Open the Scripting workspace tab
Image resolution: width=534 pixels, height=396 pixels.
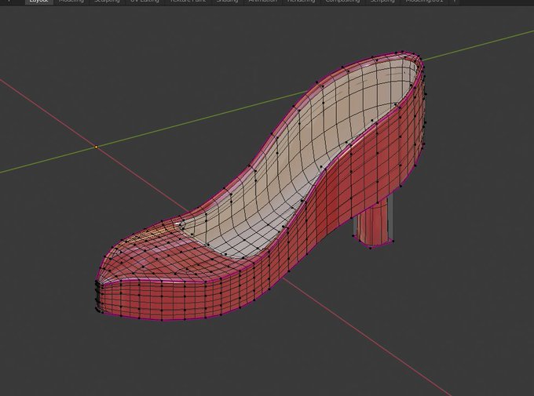click(x=382, y=2)
